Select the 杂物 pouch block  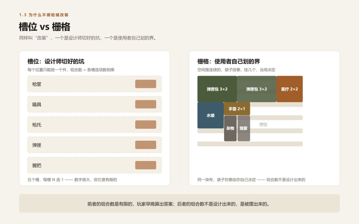[230, 128]
